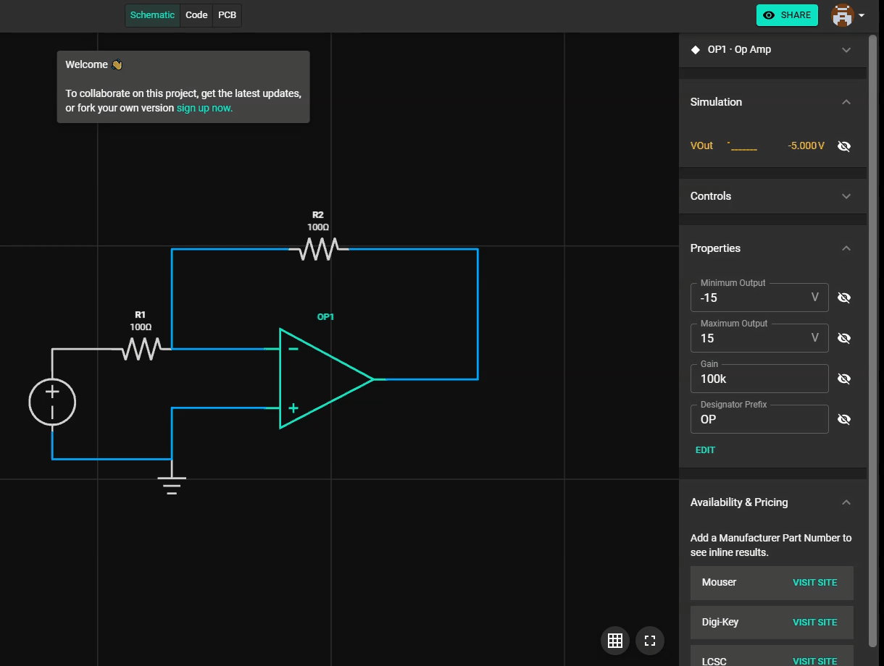
Task: Click the EDIT properties link
Action: [705, 450]
